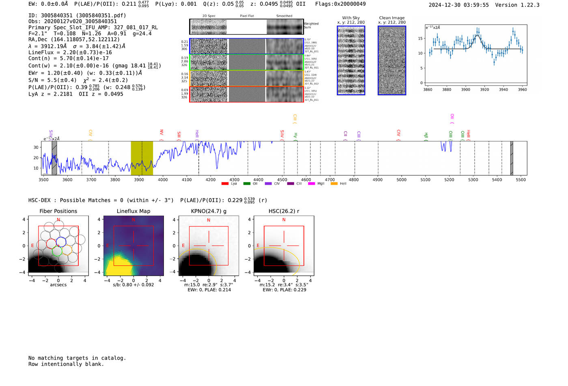Image resolution: width=568 pixels, height=386 pixels.
Task: Click the red fiber circle in Fiber Positions
Action: click(51, 243)
